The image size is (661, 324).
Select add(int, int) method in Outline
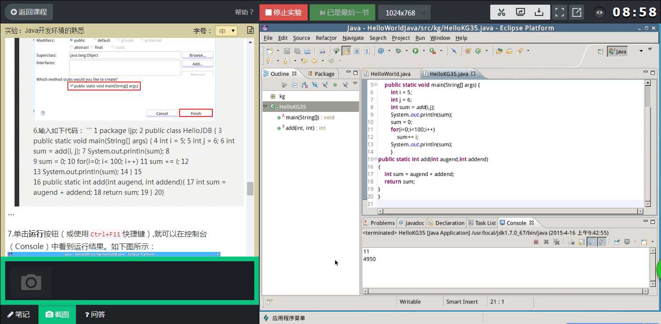(301, 128)
